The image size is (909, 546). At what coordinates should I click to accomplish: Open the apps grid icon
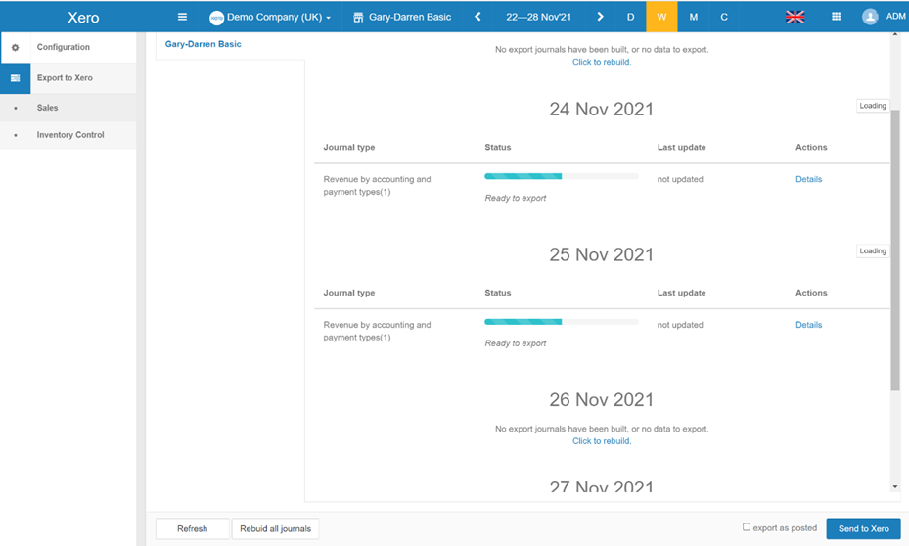tap(836, 17)
